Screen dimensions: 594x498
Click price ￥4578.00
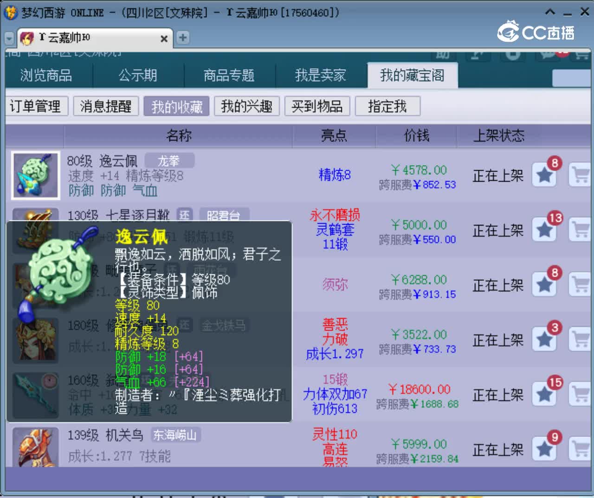[419, 170]
